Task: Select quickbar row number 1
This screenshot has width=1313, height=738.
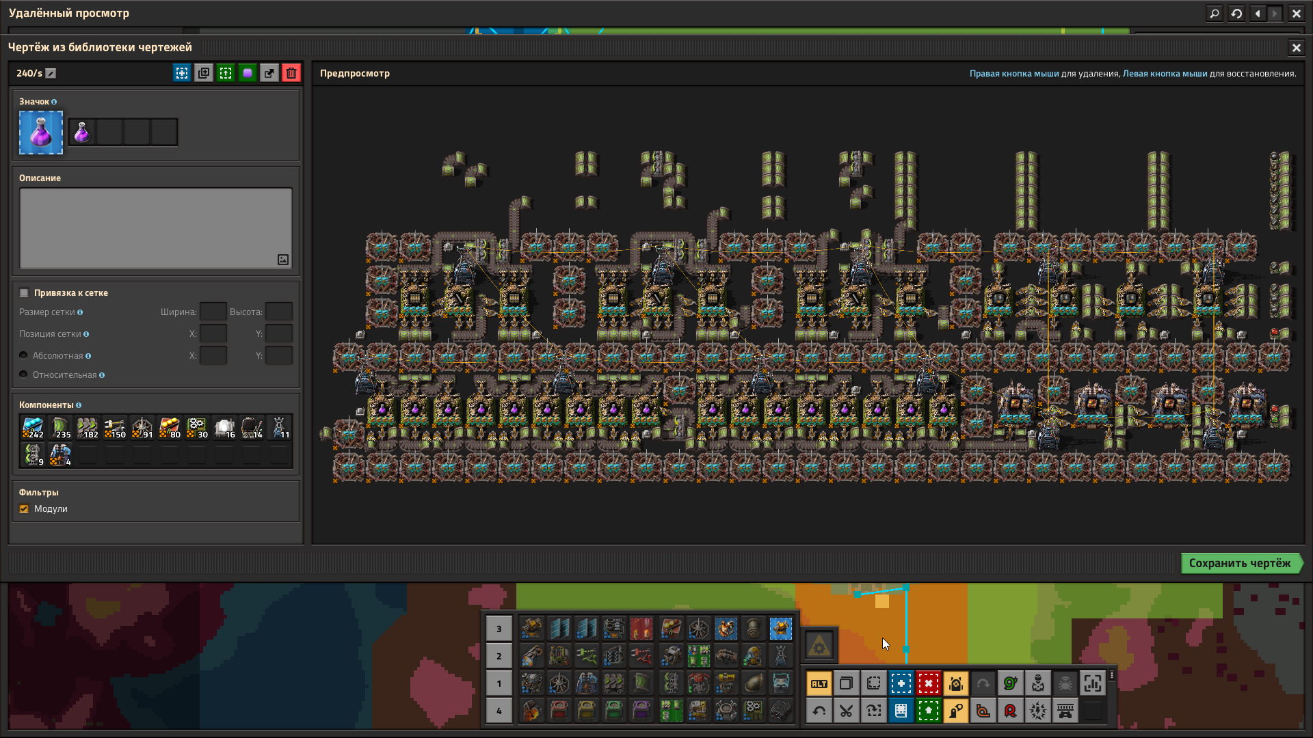Action: 499,683
